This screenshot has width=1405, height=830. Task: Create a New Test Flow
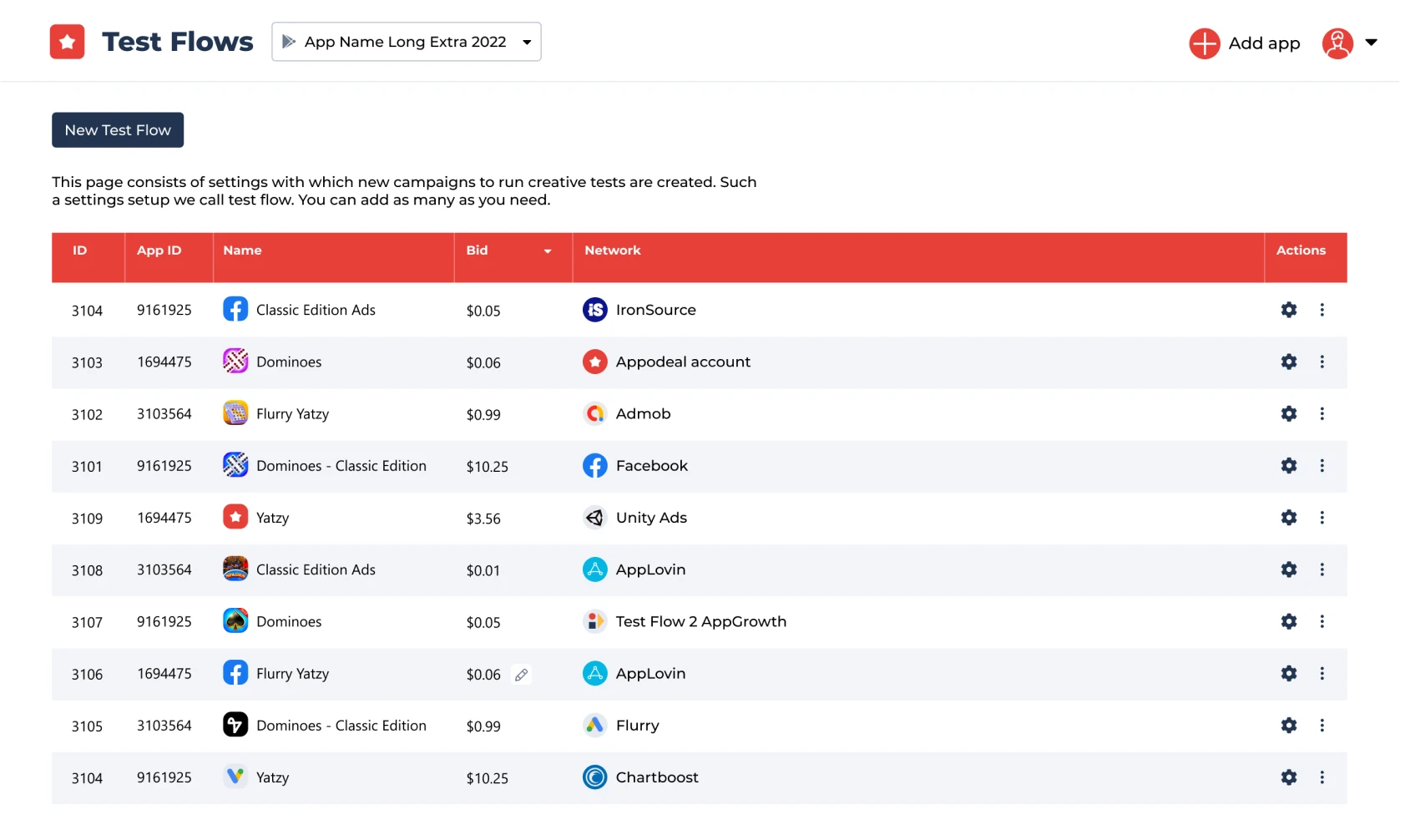[x=118, y=130]
